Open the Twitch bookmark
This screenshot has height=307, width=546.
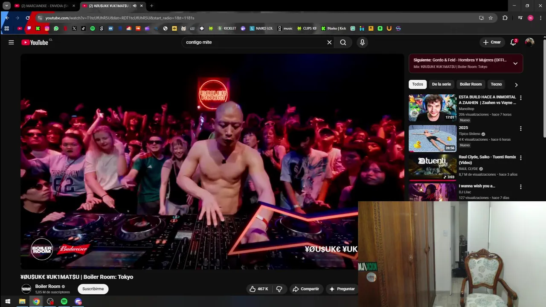point(29,29)
